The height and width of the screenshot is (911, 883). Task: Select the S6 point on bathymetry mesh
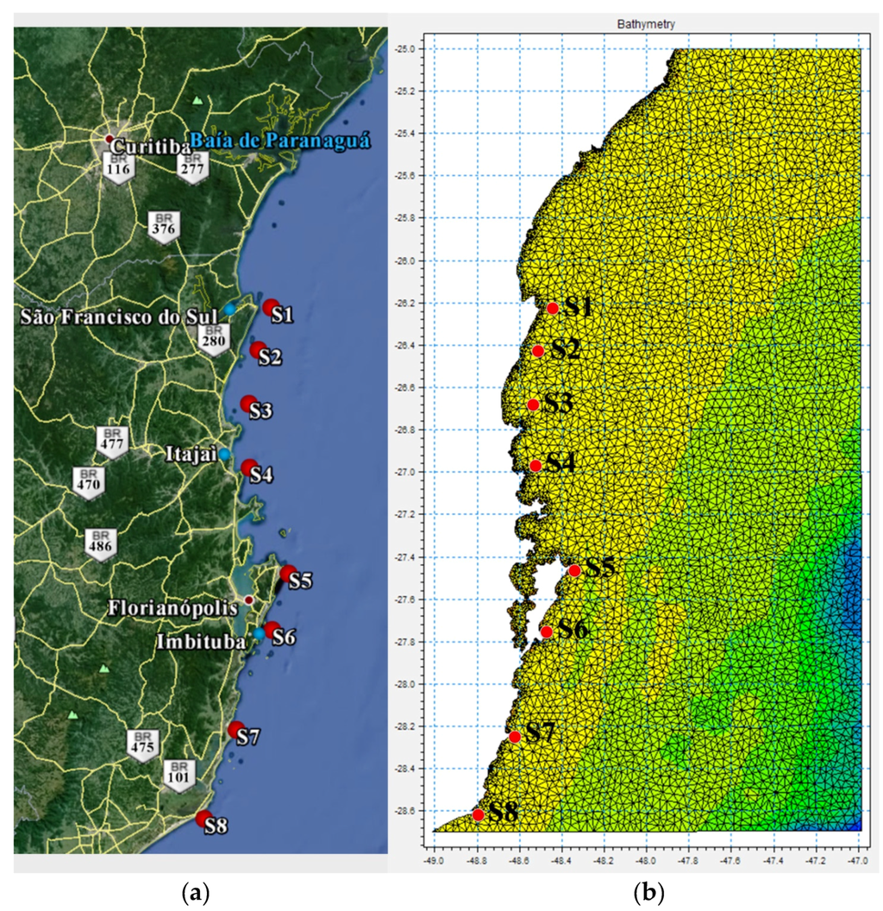pyautogui.click(x=546, y=632)
